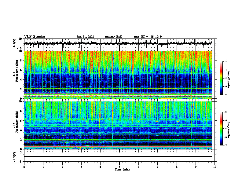Click time axis tick label "5"
Screen dimensions: 242x187
119,167
